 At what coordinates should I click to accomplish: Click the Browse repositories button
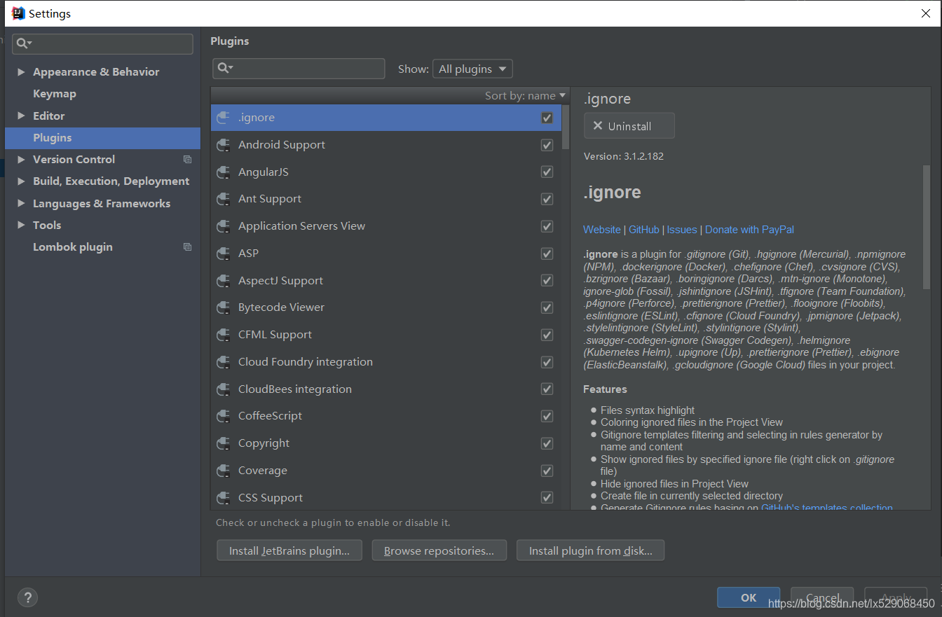pyautogui.click(x=439, y=550)
